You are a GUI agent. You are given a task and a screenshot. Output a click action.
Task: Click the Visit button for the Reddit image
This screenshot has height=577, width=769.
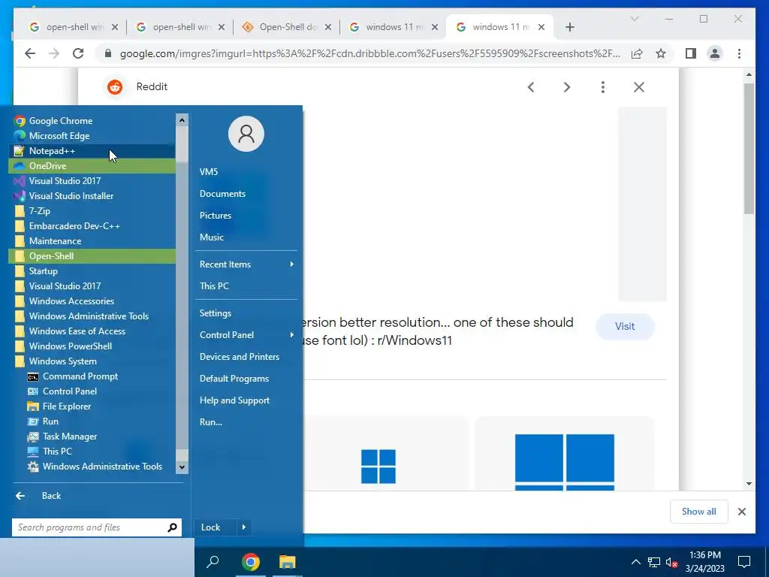point(625,326)
